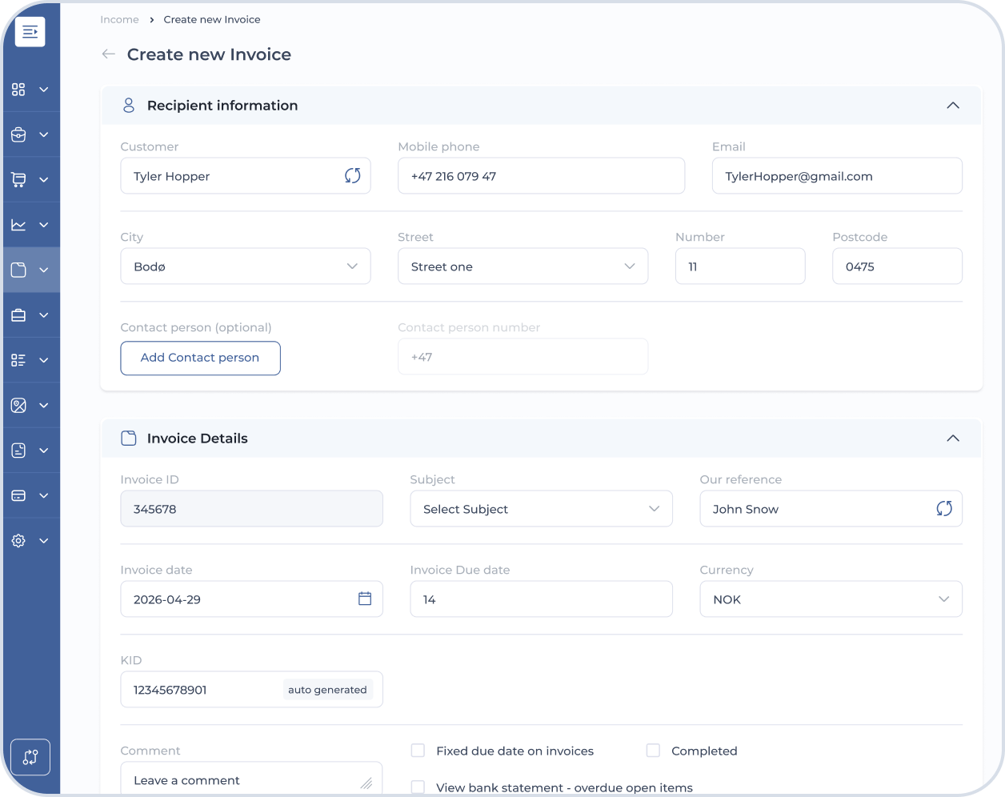Click the Mobile phone field

(542, 176)
